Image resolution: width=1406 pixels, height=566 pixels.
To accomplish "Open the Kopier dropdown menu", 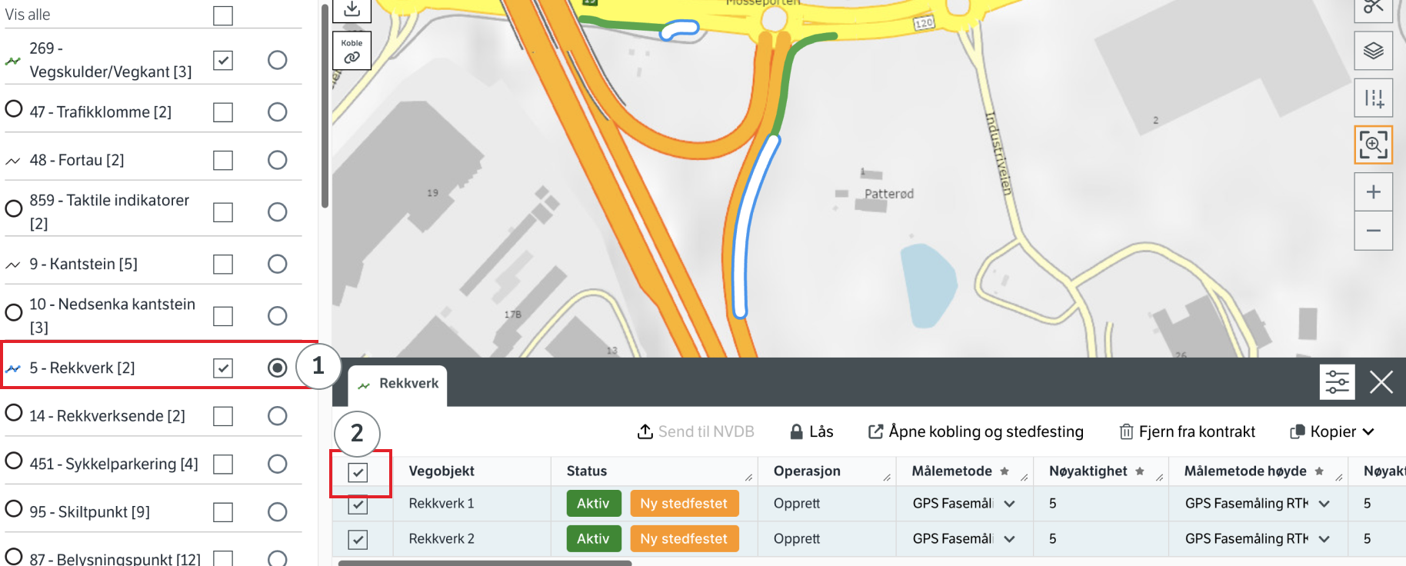I will pyautogui.click(x=1332, y=432).
